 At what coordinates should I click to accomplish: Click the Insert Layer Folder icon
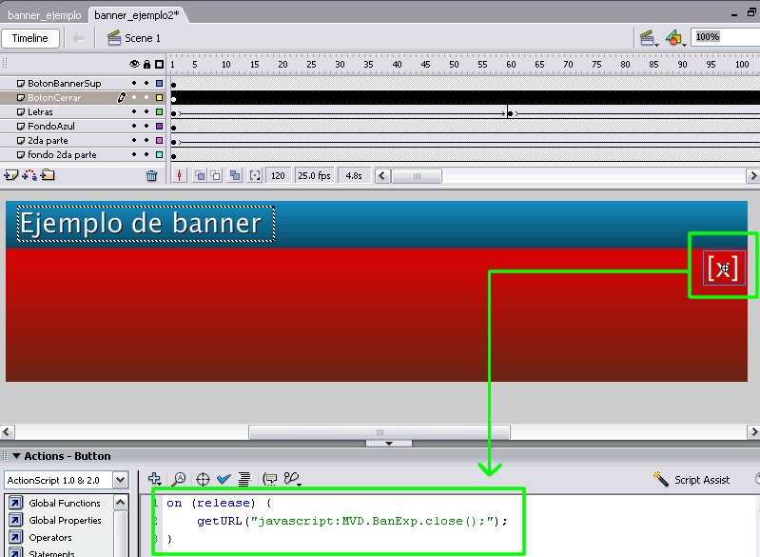[48, 175]
